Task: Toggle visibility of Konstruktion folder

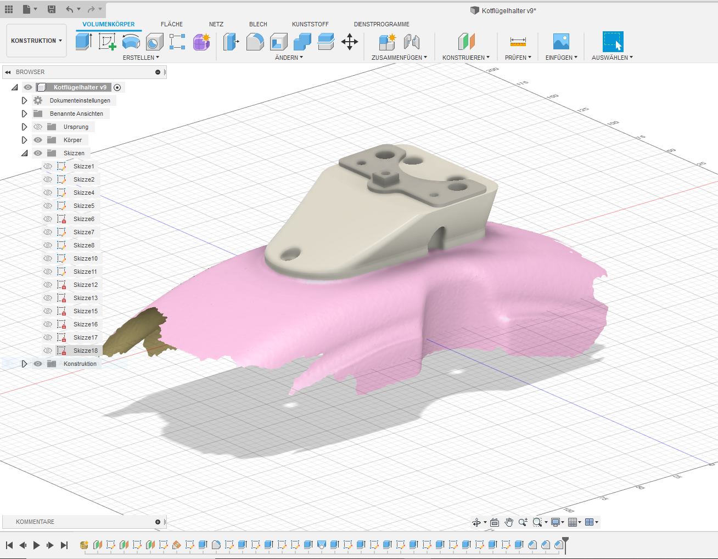Action: (38, 364)
